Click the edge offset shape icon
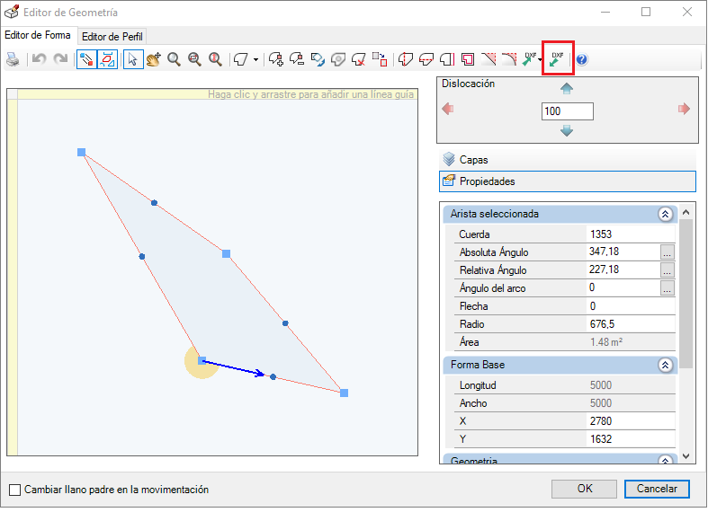The image size is (717, 521). tap(447, 59)
